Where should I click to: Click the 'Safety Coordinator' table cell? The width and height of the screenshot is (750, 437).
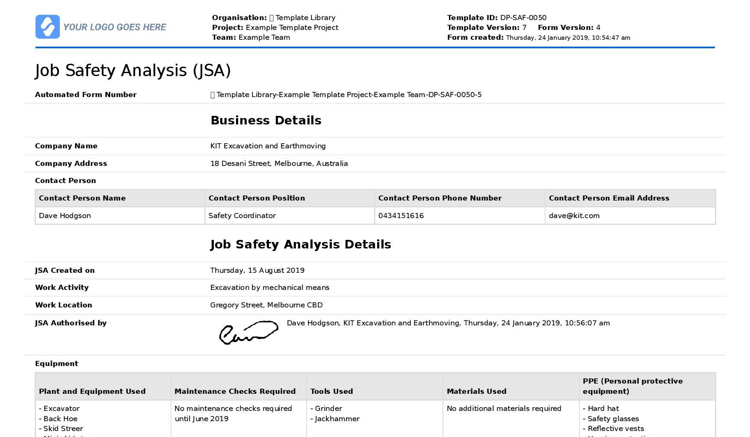pos(242,216)
